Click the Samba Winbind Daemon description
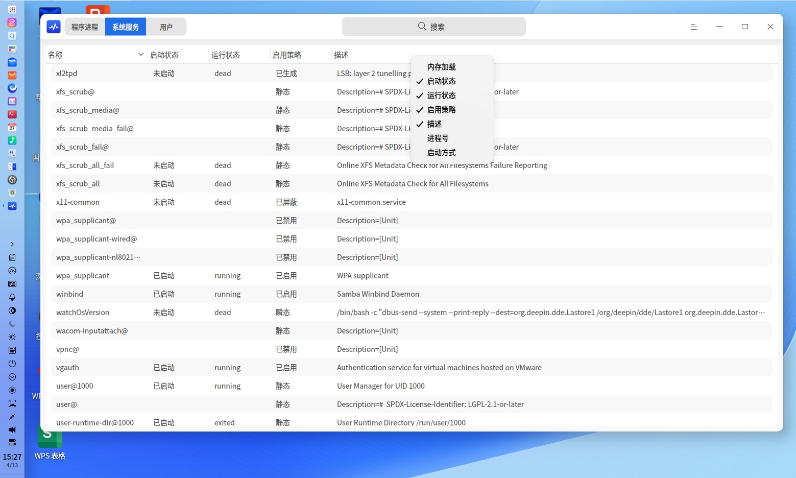Viewport: 796px width, 478px height. coord(378,294)
